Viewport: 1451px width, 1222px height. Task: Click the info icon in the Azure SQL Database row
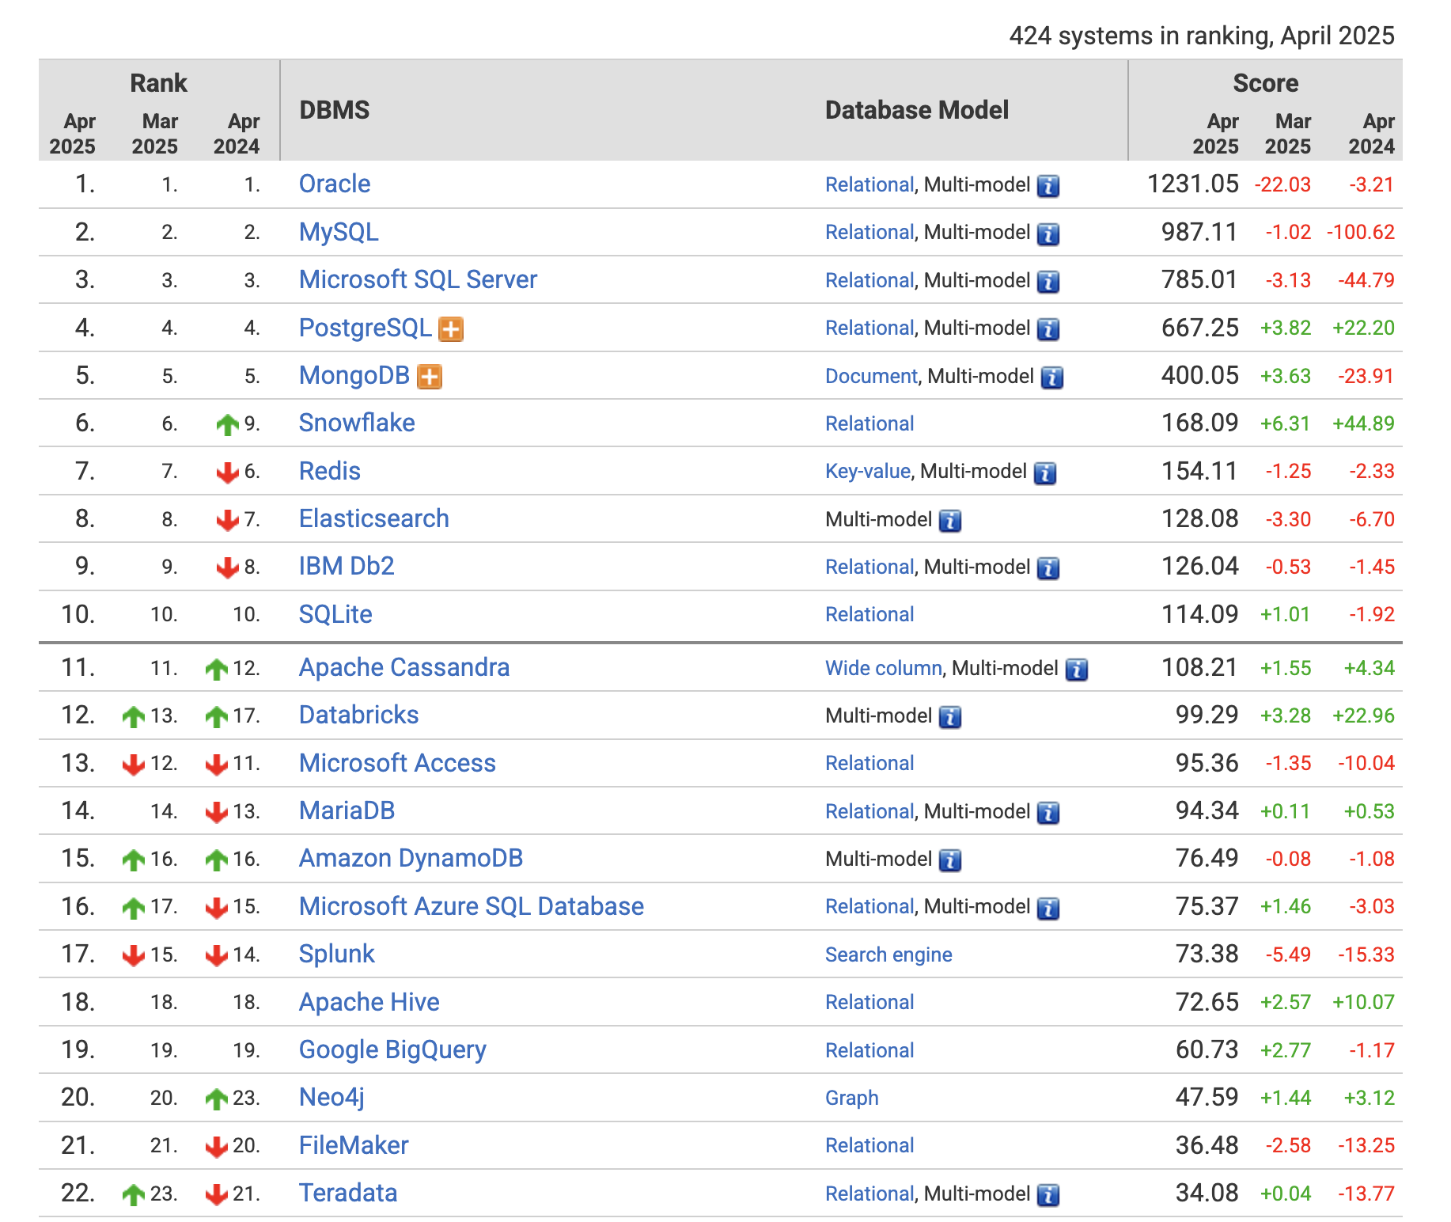(1048, 908)
